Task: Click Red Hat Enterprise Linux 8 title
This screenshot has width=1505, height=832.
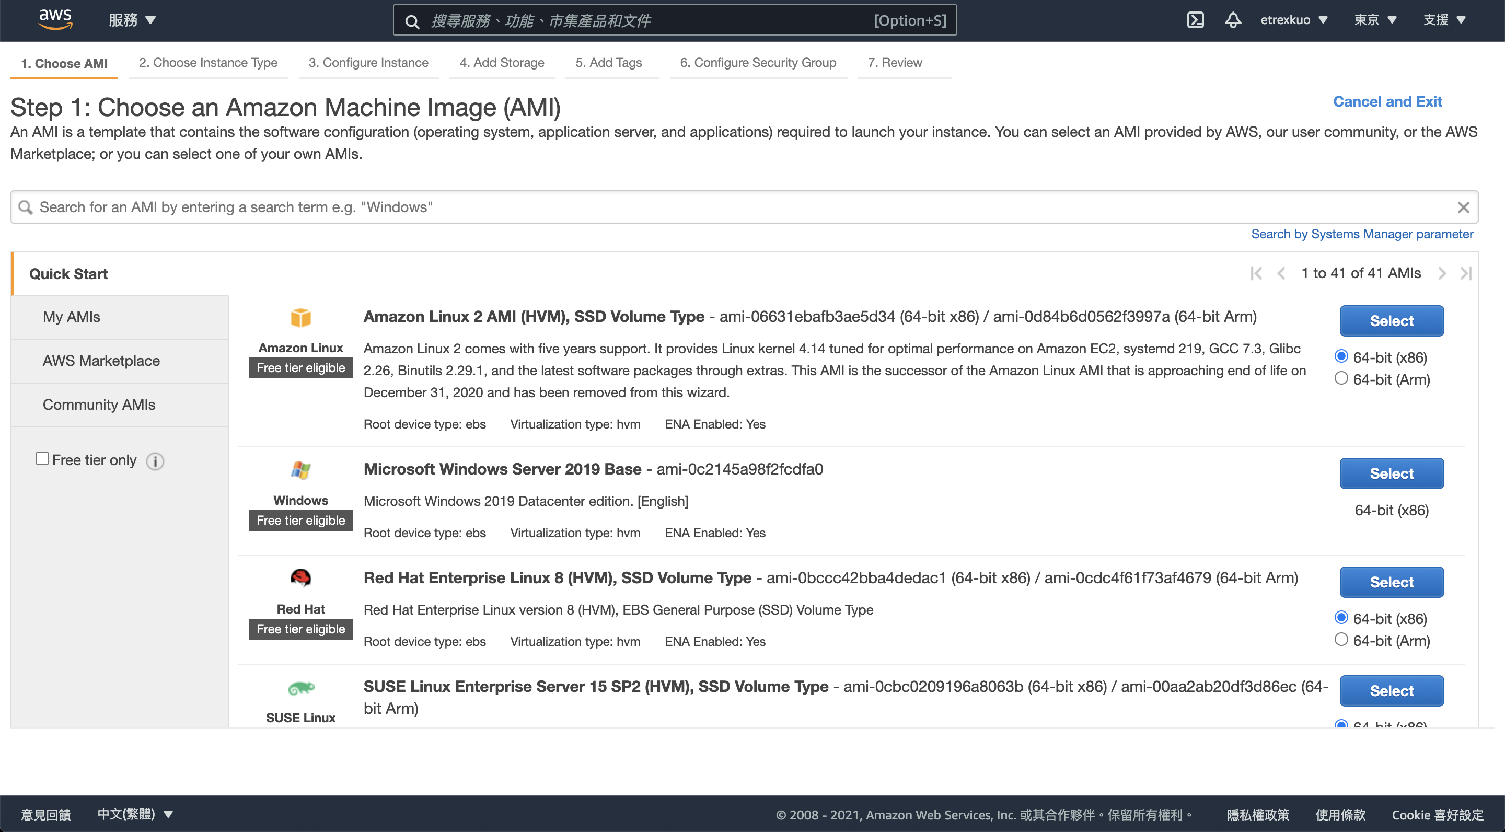Action: point(557,578)
